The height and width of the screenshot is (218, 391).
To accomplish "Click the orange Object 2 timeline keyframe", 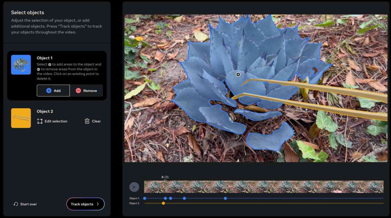I will click(x=163, y=203).
